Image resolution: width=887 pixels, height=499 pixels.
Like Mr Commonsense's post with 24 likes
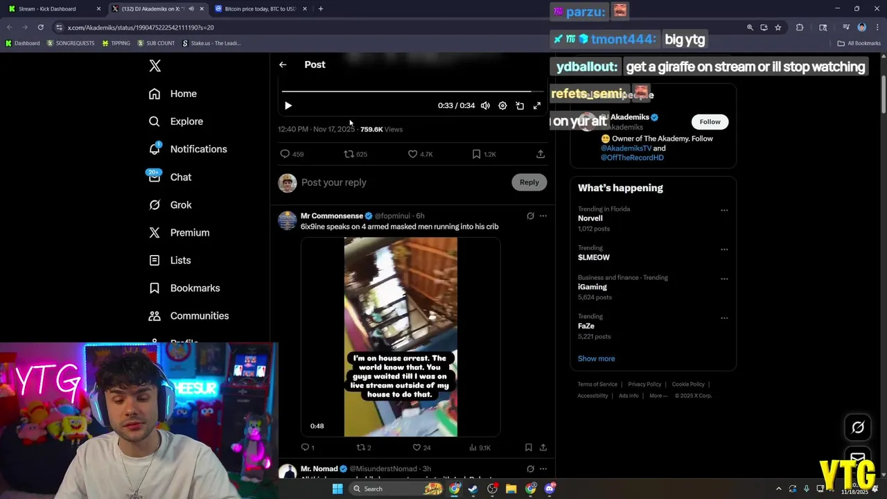[421, 448]
